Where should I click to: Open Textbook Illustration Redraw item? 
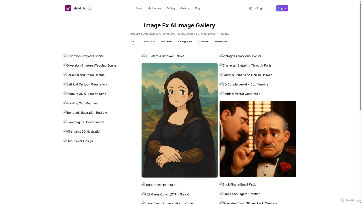[x=85, y=113]
